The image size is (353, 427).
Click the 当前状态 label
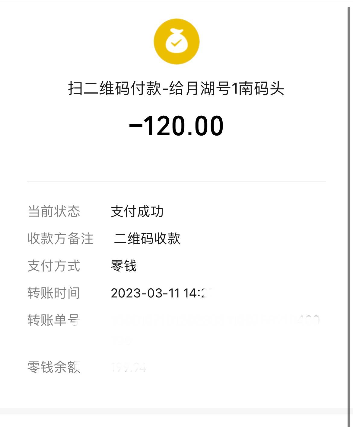(54, 211)
